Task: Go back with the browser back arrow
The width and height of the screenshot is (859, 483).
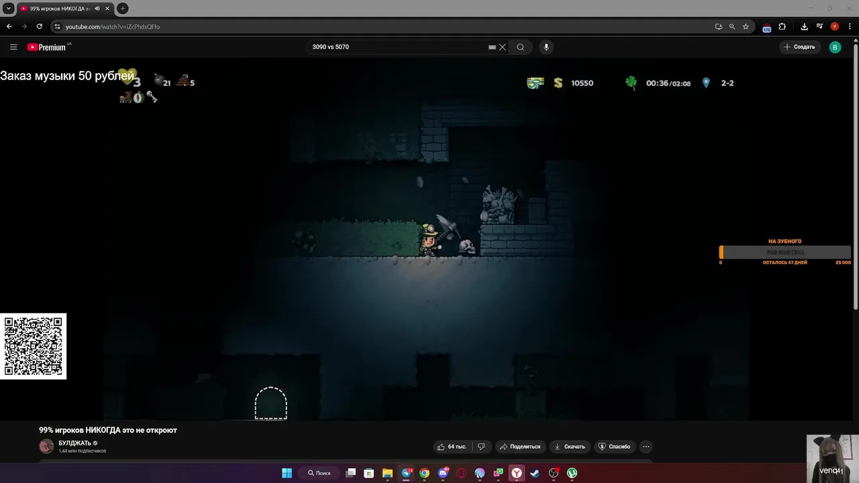Action: tap(9, 26)
